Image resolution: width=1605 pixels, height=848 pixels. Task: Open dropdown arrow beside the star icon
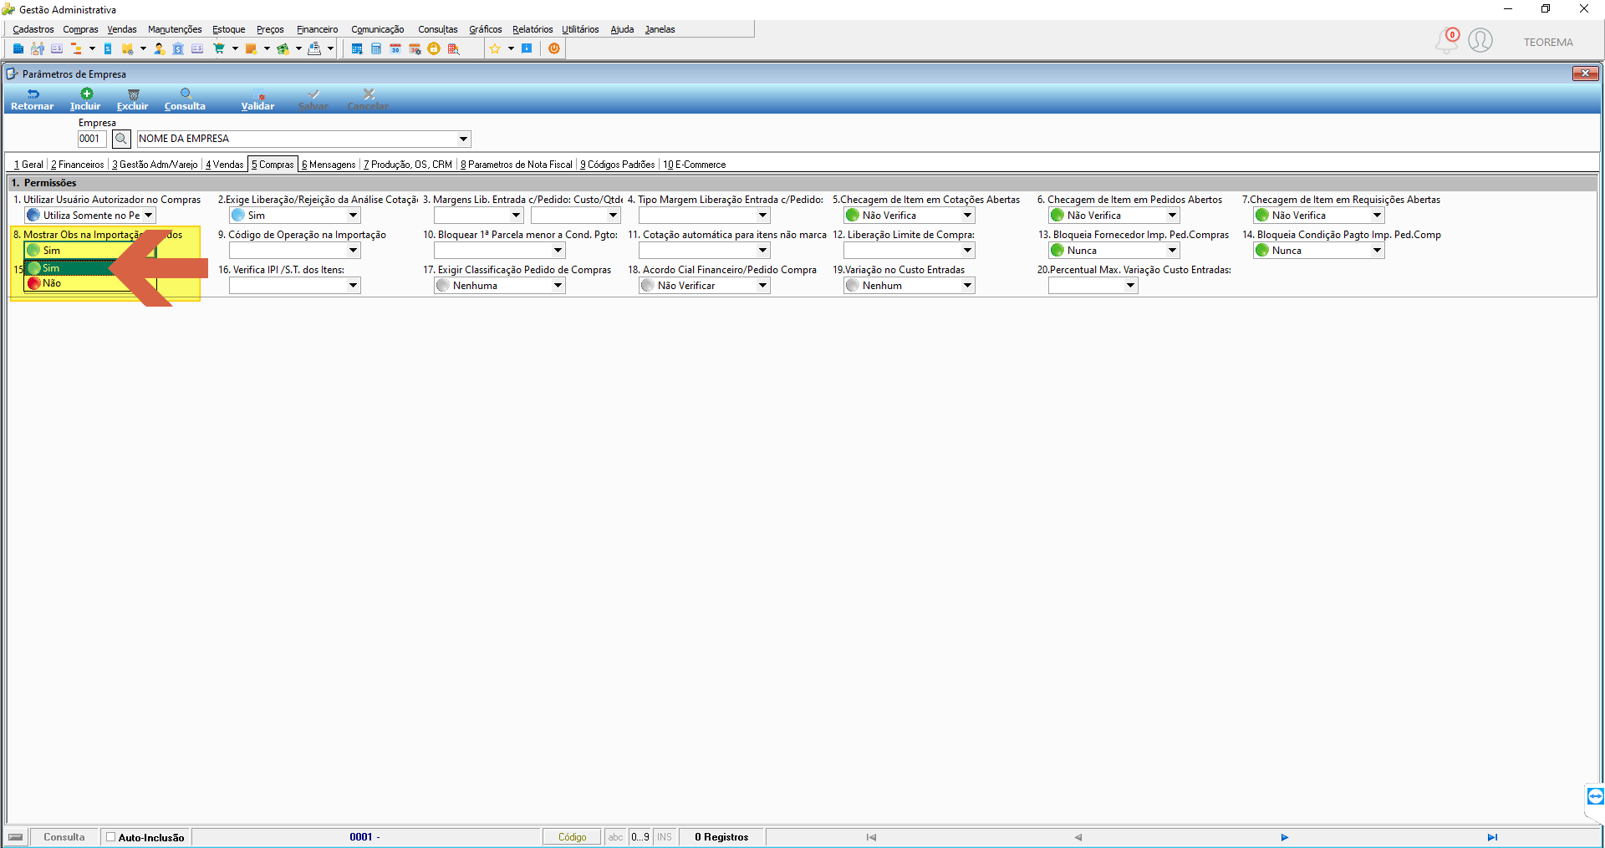coord(511,48)
